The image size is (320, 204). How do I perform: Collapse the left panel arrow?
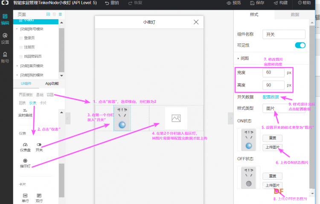point(68,118)
